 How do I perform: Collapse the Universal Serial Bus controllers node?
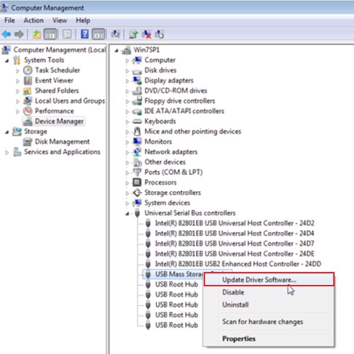pos(126,214)
